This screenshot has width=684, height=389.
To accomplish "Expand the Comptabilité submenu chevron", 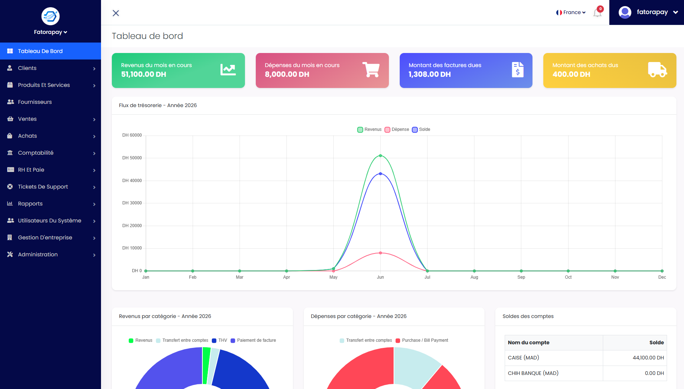I will pyautogui.click(x=94, y=153).
